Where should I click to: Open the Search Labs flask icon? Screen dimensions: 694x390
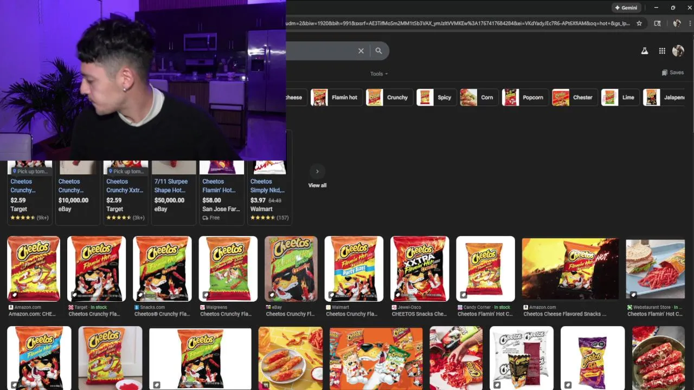tap(645, 51)
